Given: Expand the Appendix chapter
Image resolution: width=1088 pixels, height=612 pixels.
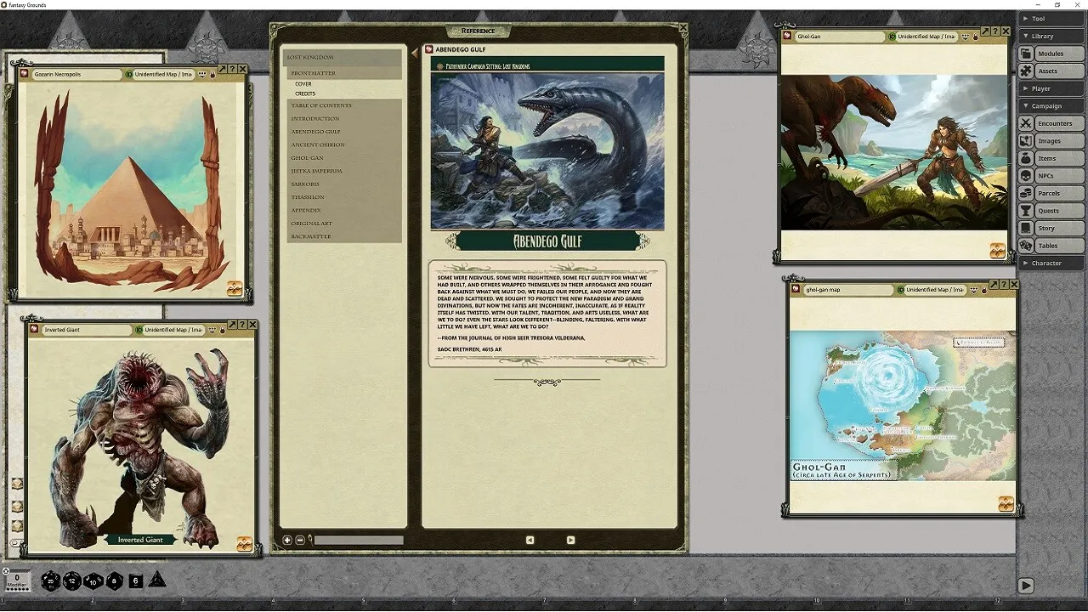Looking at the screenshot, I should [x=343, y=210].
